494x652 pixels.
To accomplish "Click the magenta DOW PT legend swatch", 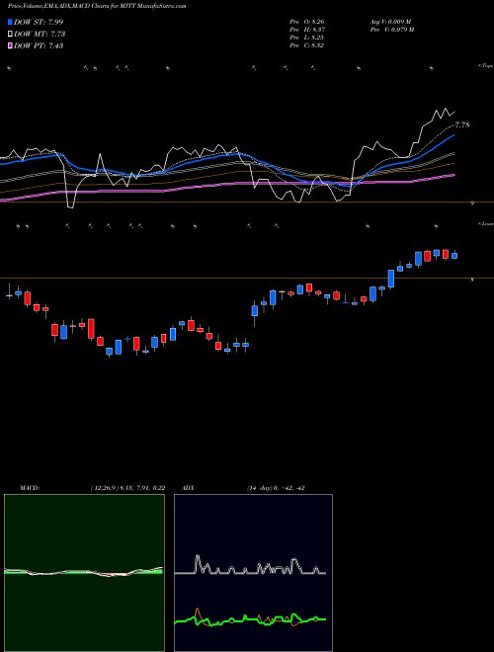I will click(11, 45).
